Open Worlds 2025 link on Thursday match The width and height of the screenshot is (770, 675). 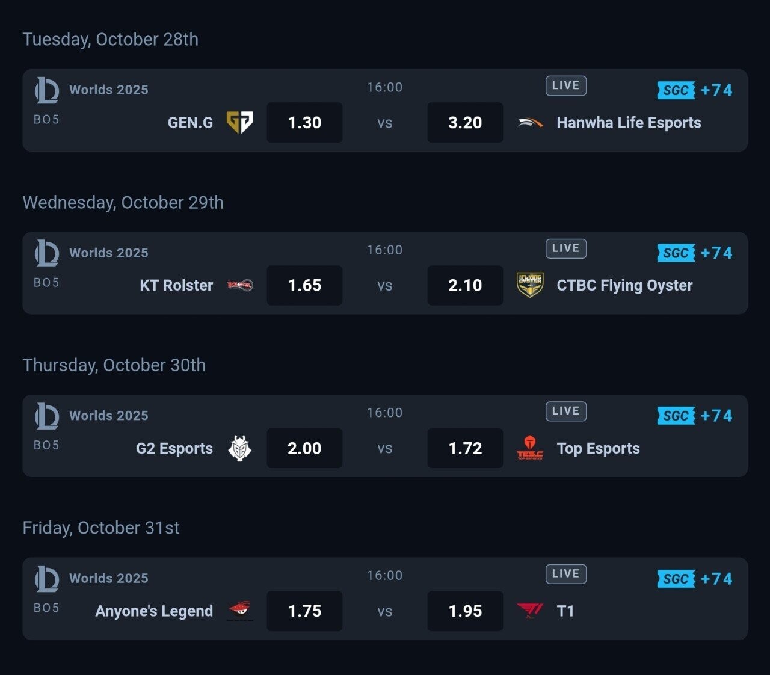(x=108, y=416)
